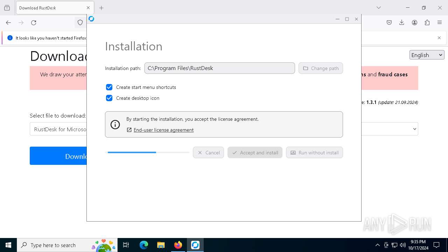Select the Download RustDesk tab

click(54, 8)
